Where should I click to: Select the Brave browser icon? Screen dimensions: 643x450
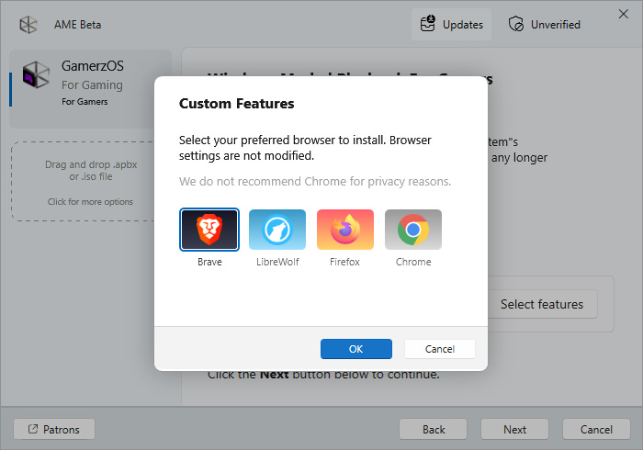pos(209,230)
